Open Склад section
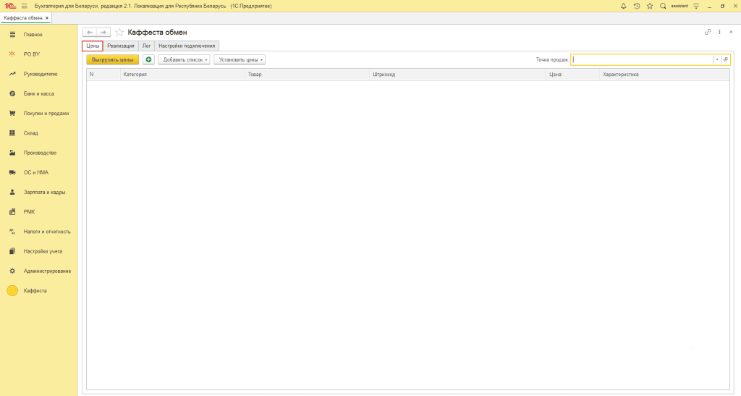The height and width of the screenshot is (396, 741). tap(39, 133)
